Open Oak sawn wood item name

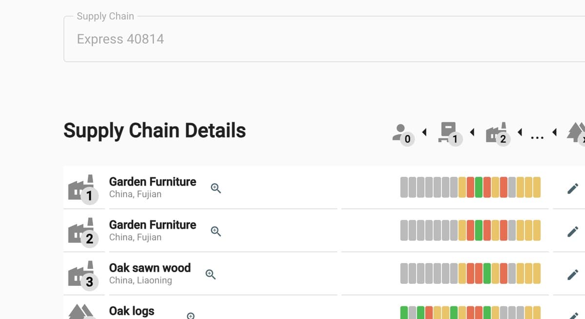(x=150, y=268)
